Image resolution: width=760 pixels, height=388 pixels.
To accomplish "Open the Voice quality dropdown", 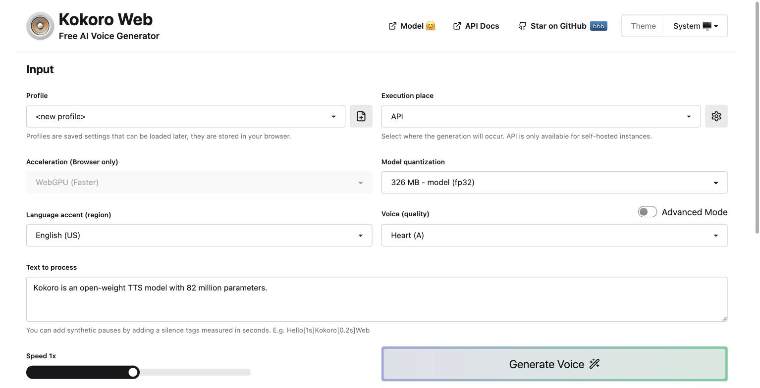I will (x=554, y=235).
